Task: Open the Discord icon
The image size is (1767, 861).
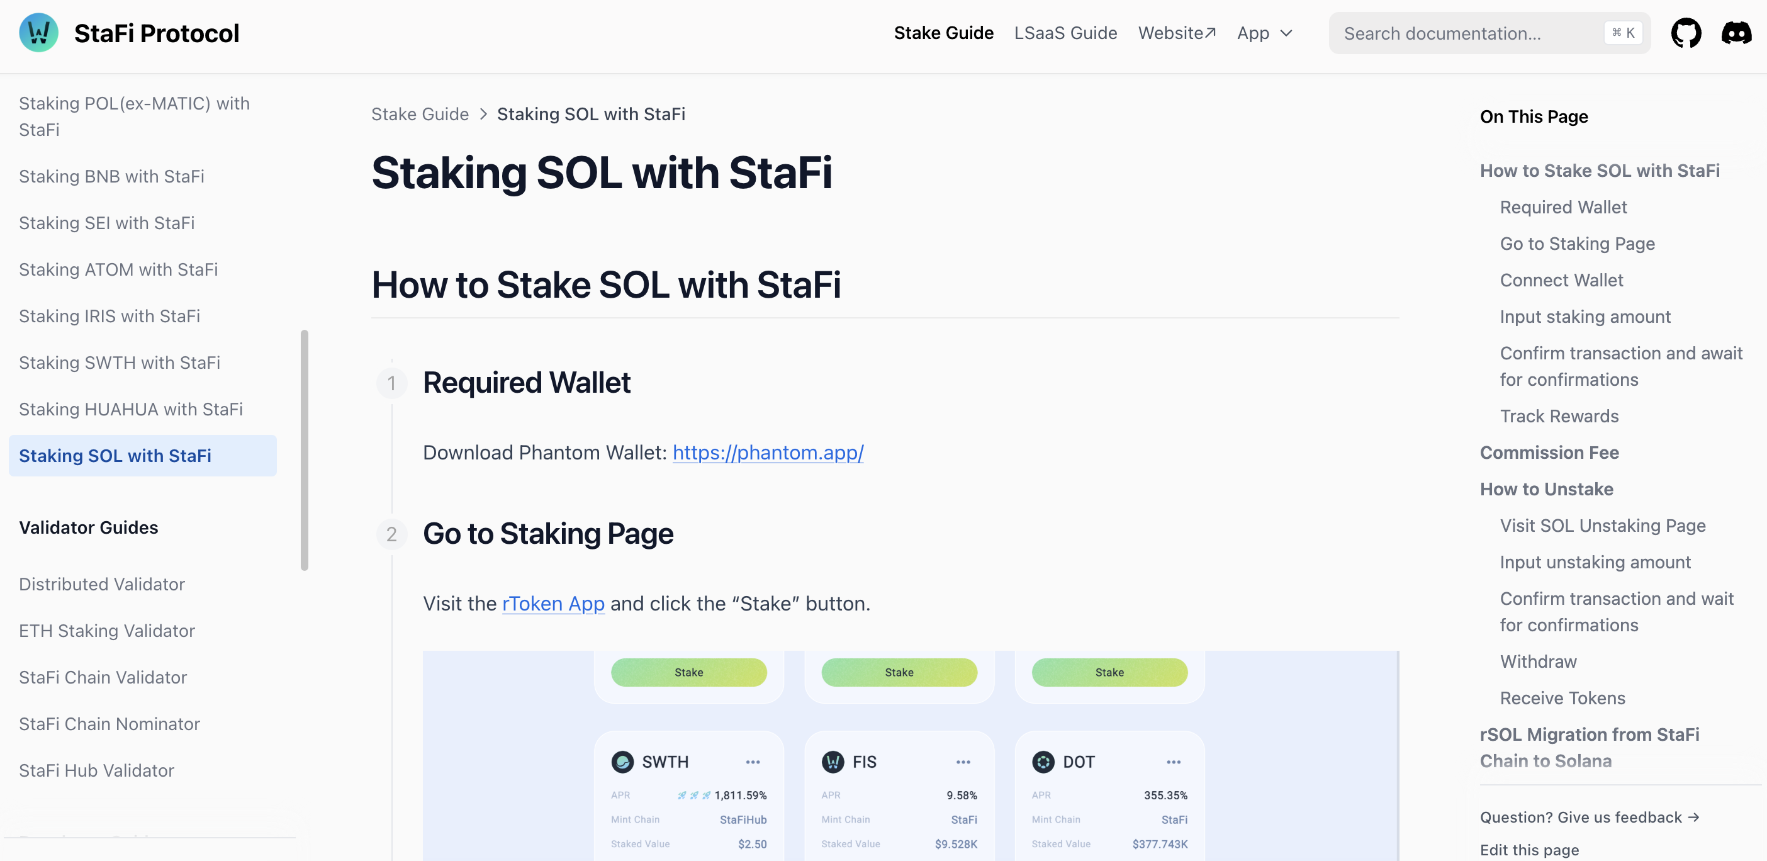Action: coord(1736,32)
